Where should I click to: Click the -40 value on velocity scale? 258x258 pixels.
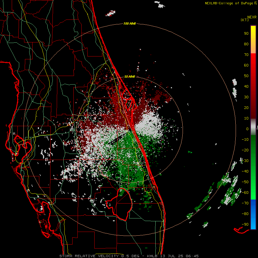(245, 171)
